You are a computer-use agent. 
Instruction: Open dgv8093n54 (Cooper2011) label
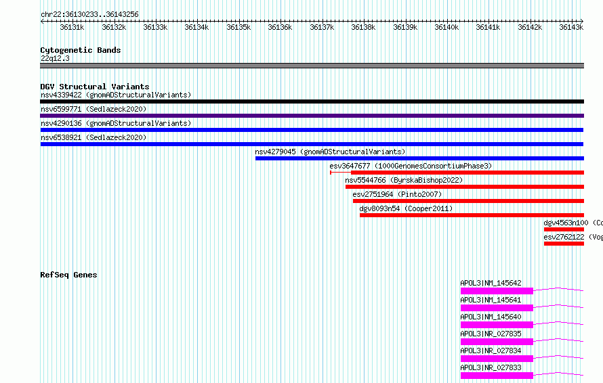click(406, 208)
